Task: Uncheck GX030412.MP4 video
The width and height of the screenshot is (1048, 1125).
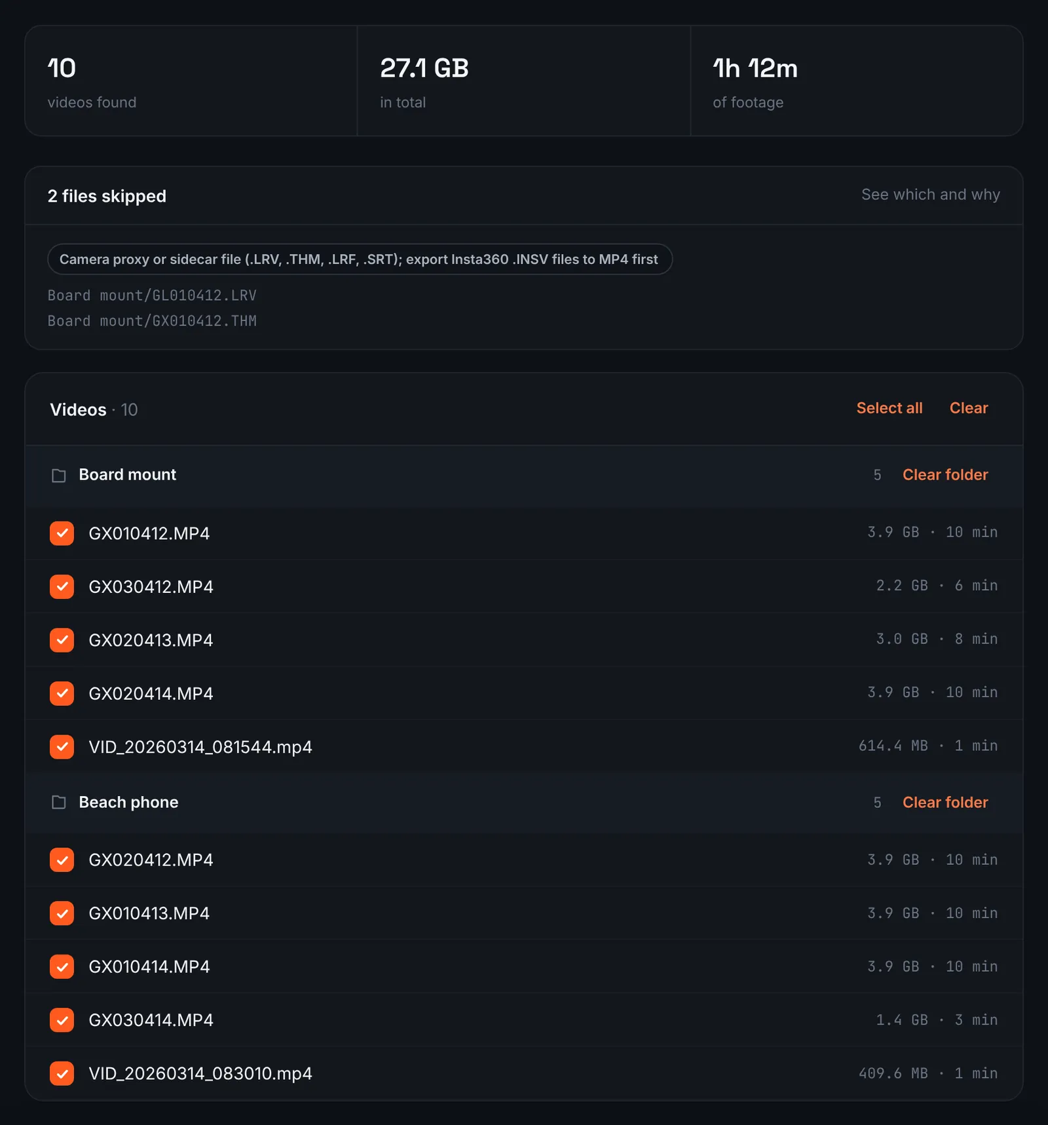Action: click(x=62, y=586)
